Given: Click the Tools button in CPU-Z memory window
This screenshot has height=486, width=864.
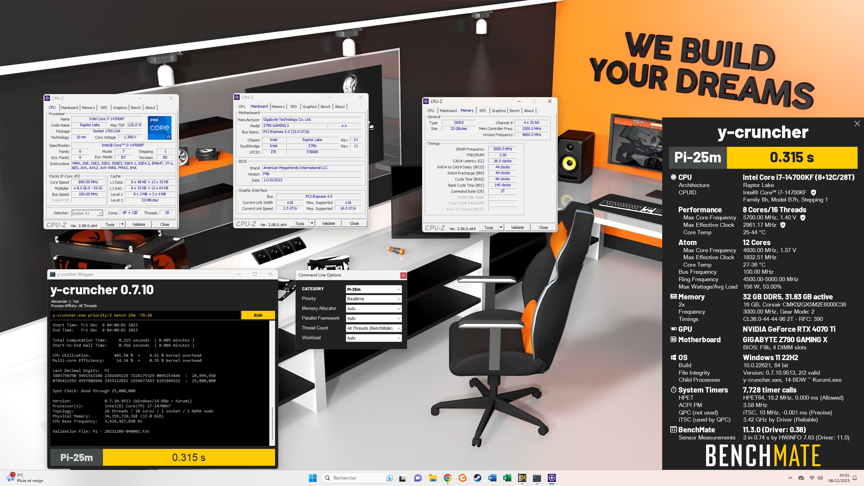Looking at the screenshot, I should (488, 227).
